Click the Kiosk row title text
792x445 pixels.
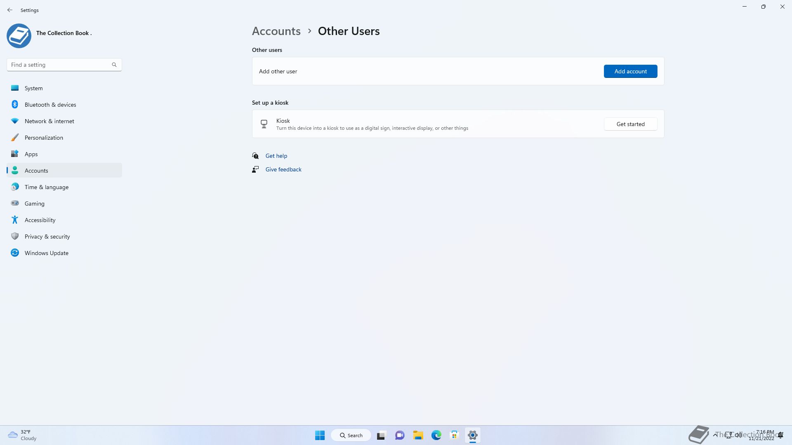click(283, 121)
